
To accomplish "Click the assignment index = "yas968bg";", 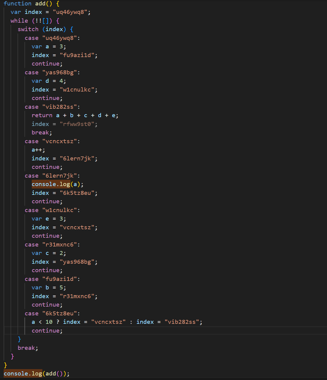I will [x=65, y=262].
